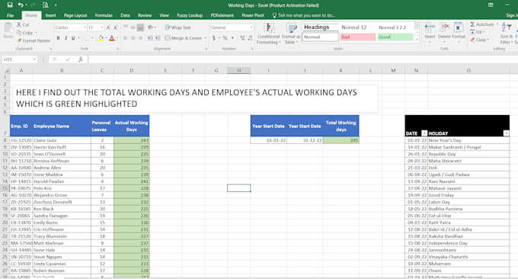Image resolution: width=518 pixels, height=279 pixels.
Task: Apply the Good cell style
Action: [395, 37]
